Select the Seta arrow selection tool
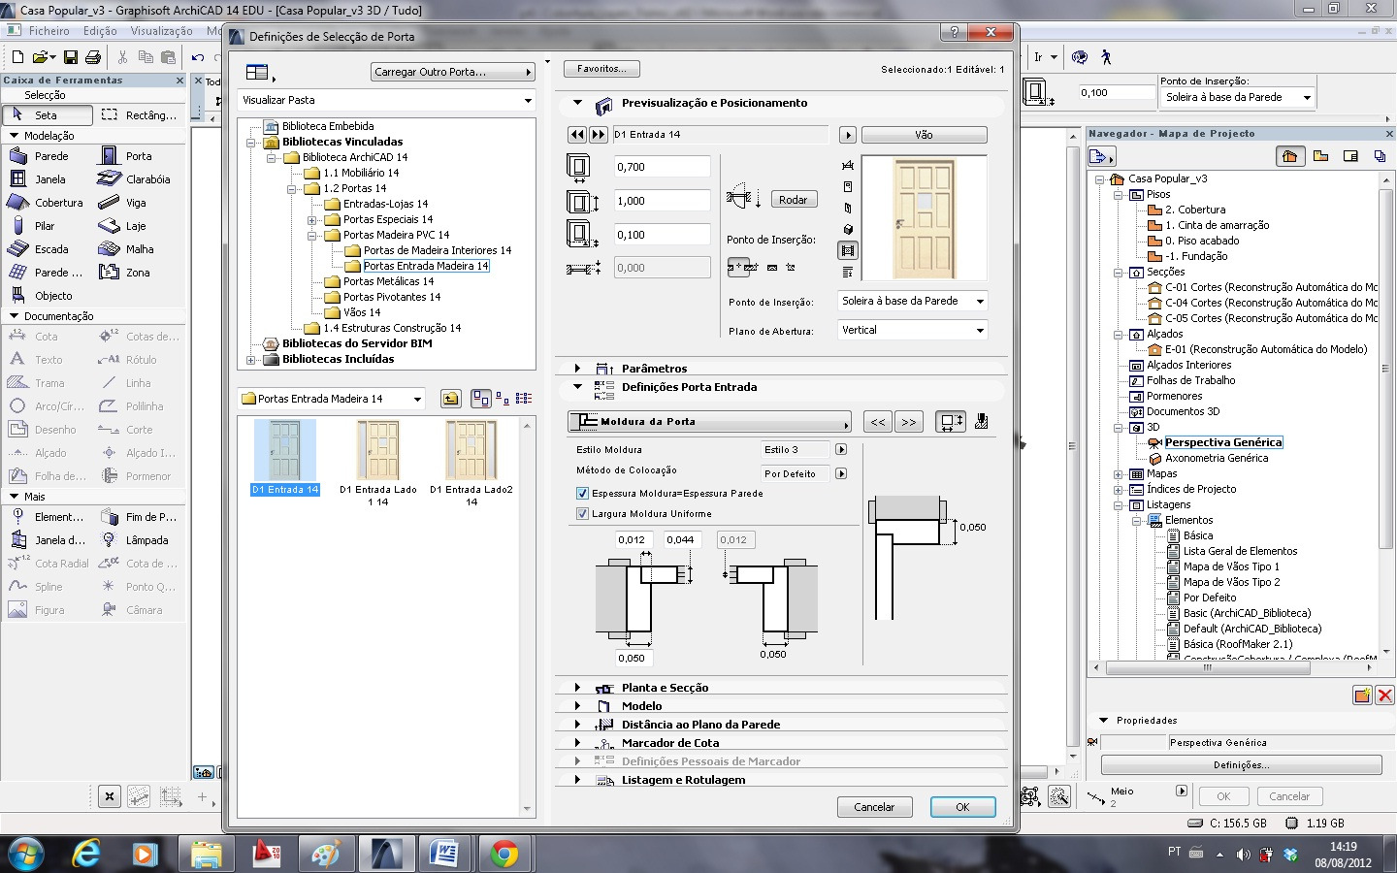The image size is (1397, 873). pos(49,114)
